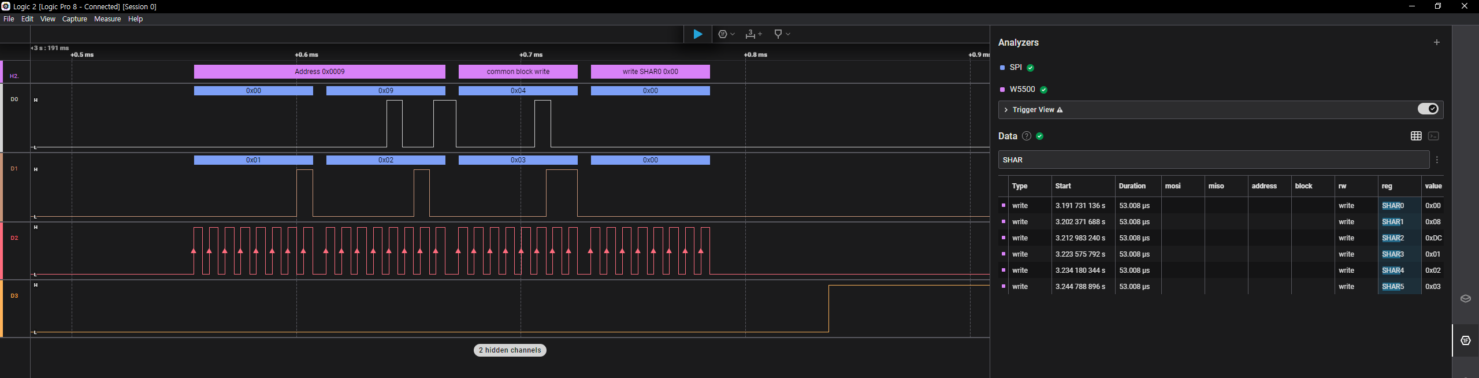Click the Logic 2 app icon in title bar
Screen dimensions: 1479x378
pos(6,6)
